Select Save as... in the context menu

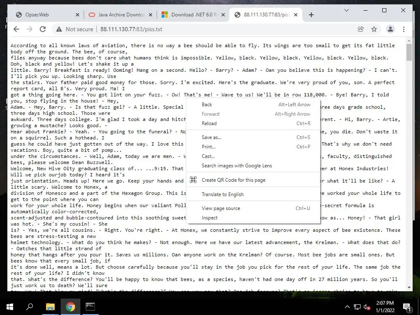tap(253, 137)
